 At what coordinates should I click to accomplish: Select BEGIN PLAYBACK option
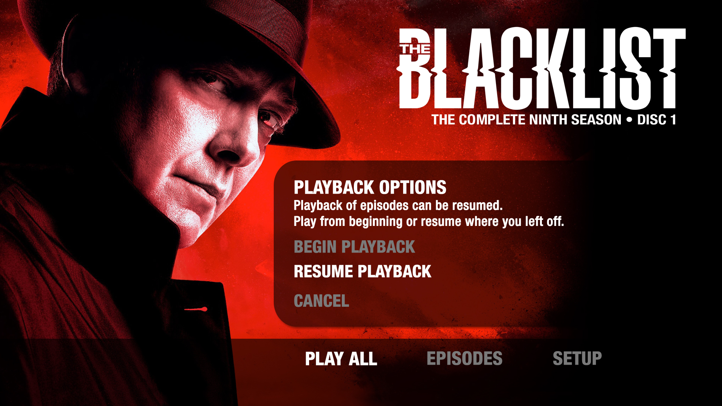[354, 247]
